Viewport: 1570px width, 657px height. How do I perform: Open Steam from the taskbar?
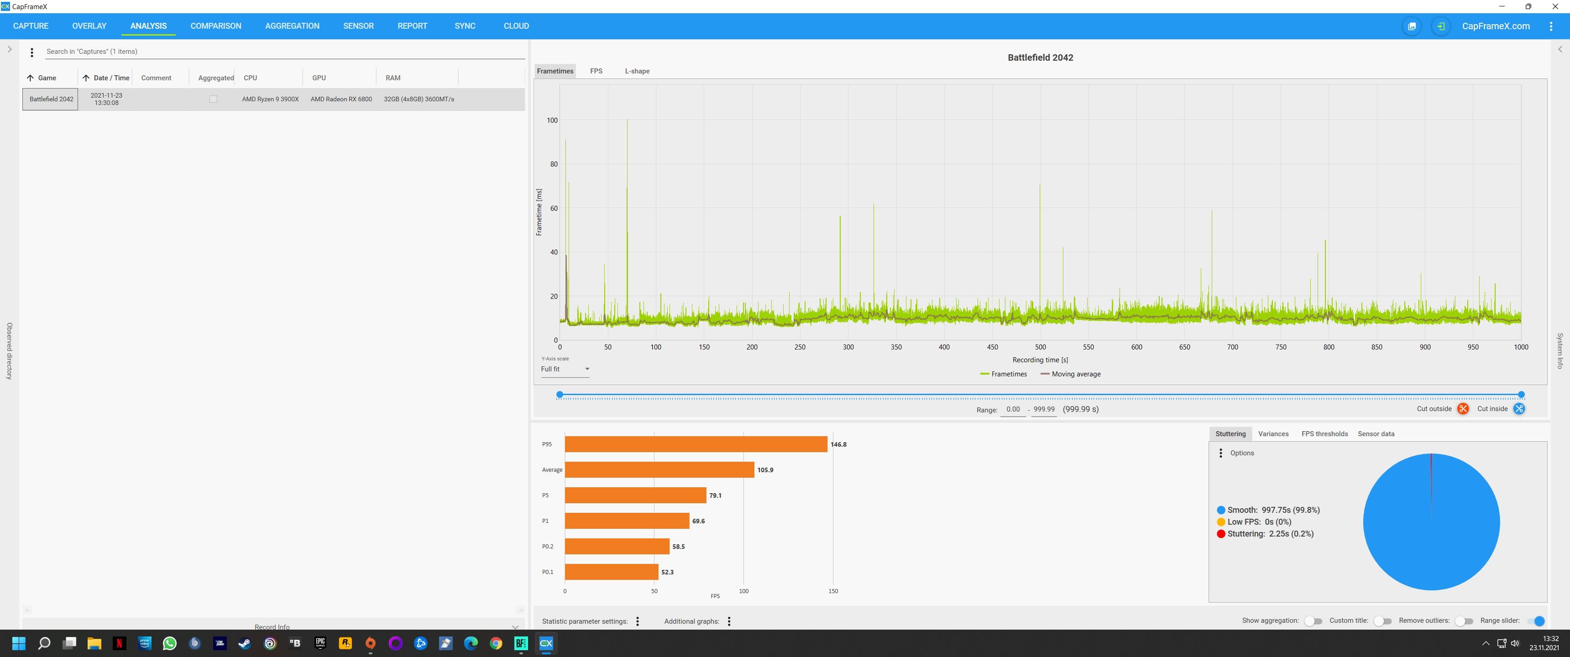click(244, 643)
